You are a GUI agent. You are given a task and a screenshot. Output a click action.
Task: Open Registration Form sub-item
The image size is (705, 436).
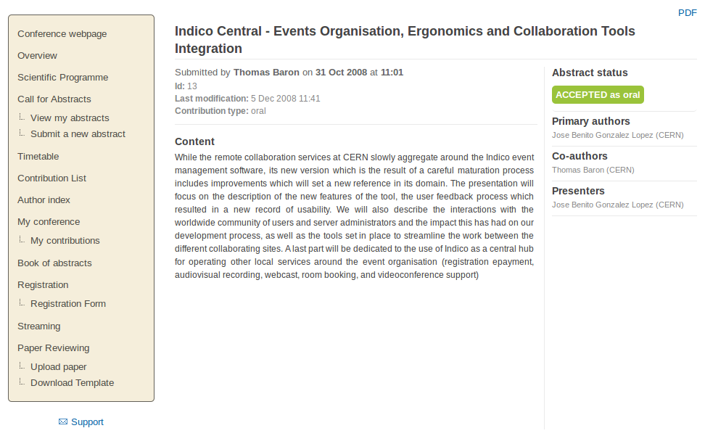(x=68, y=304)
